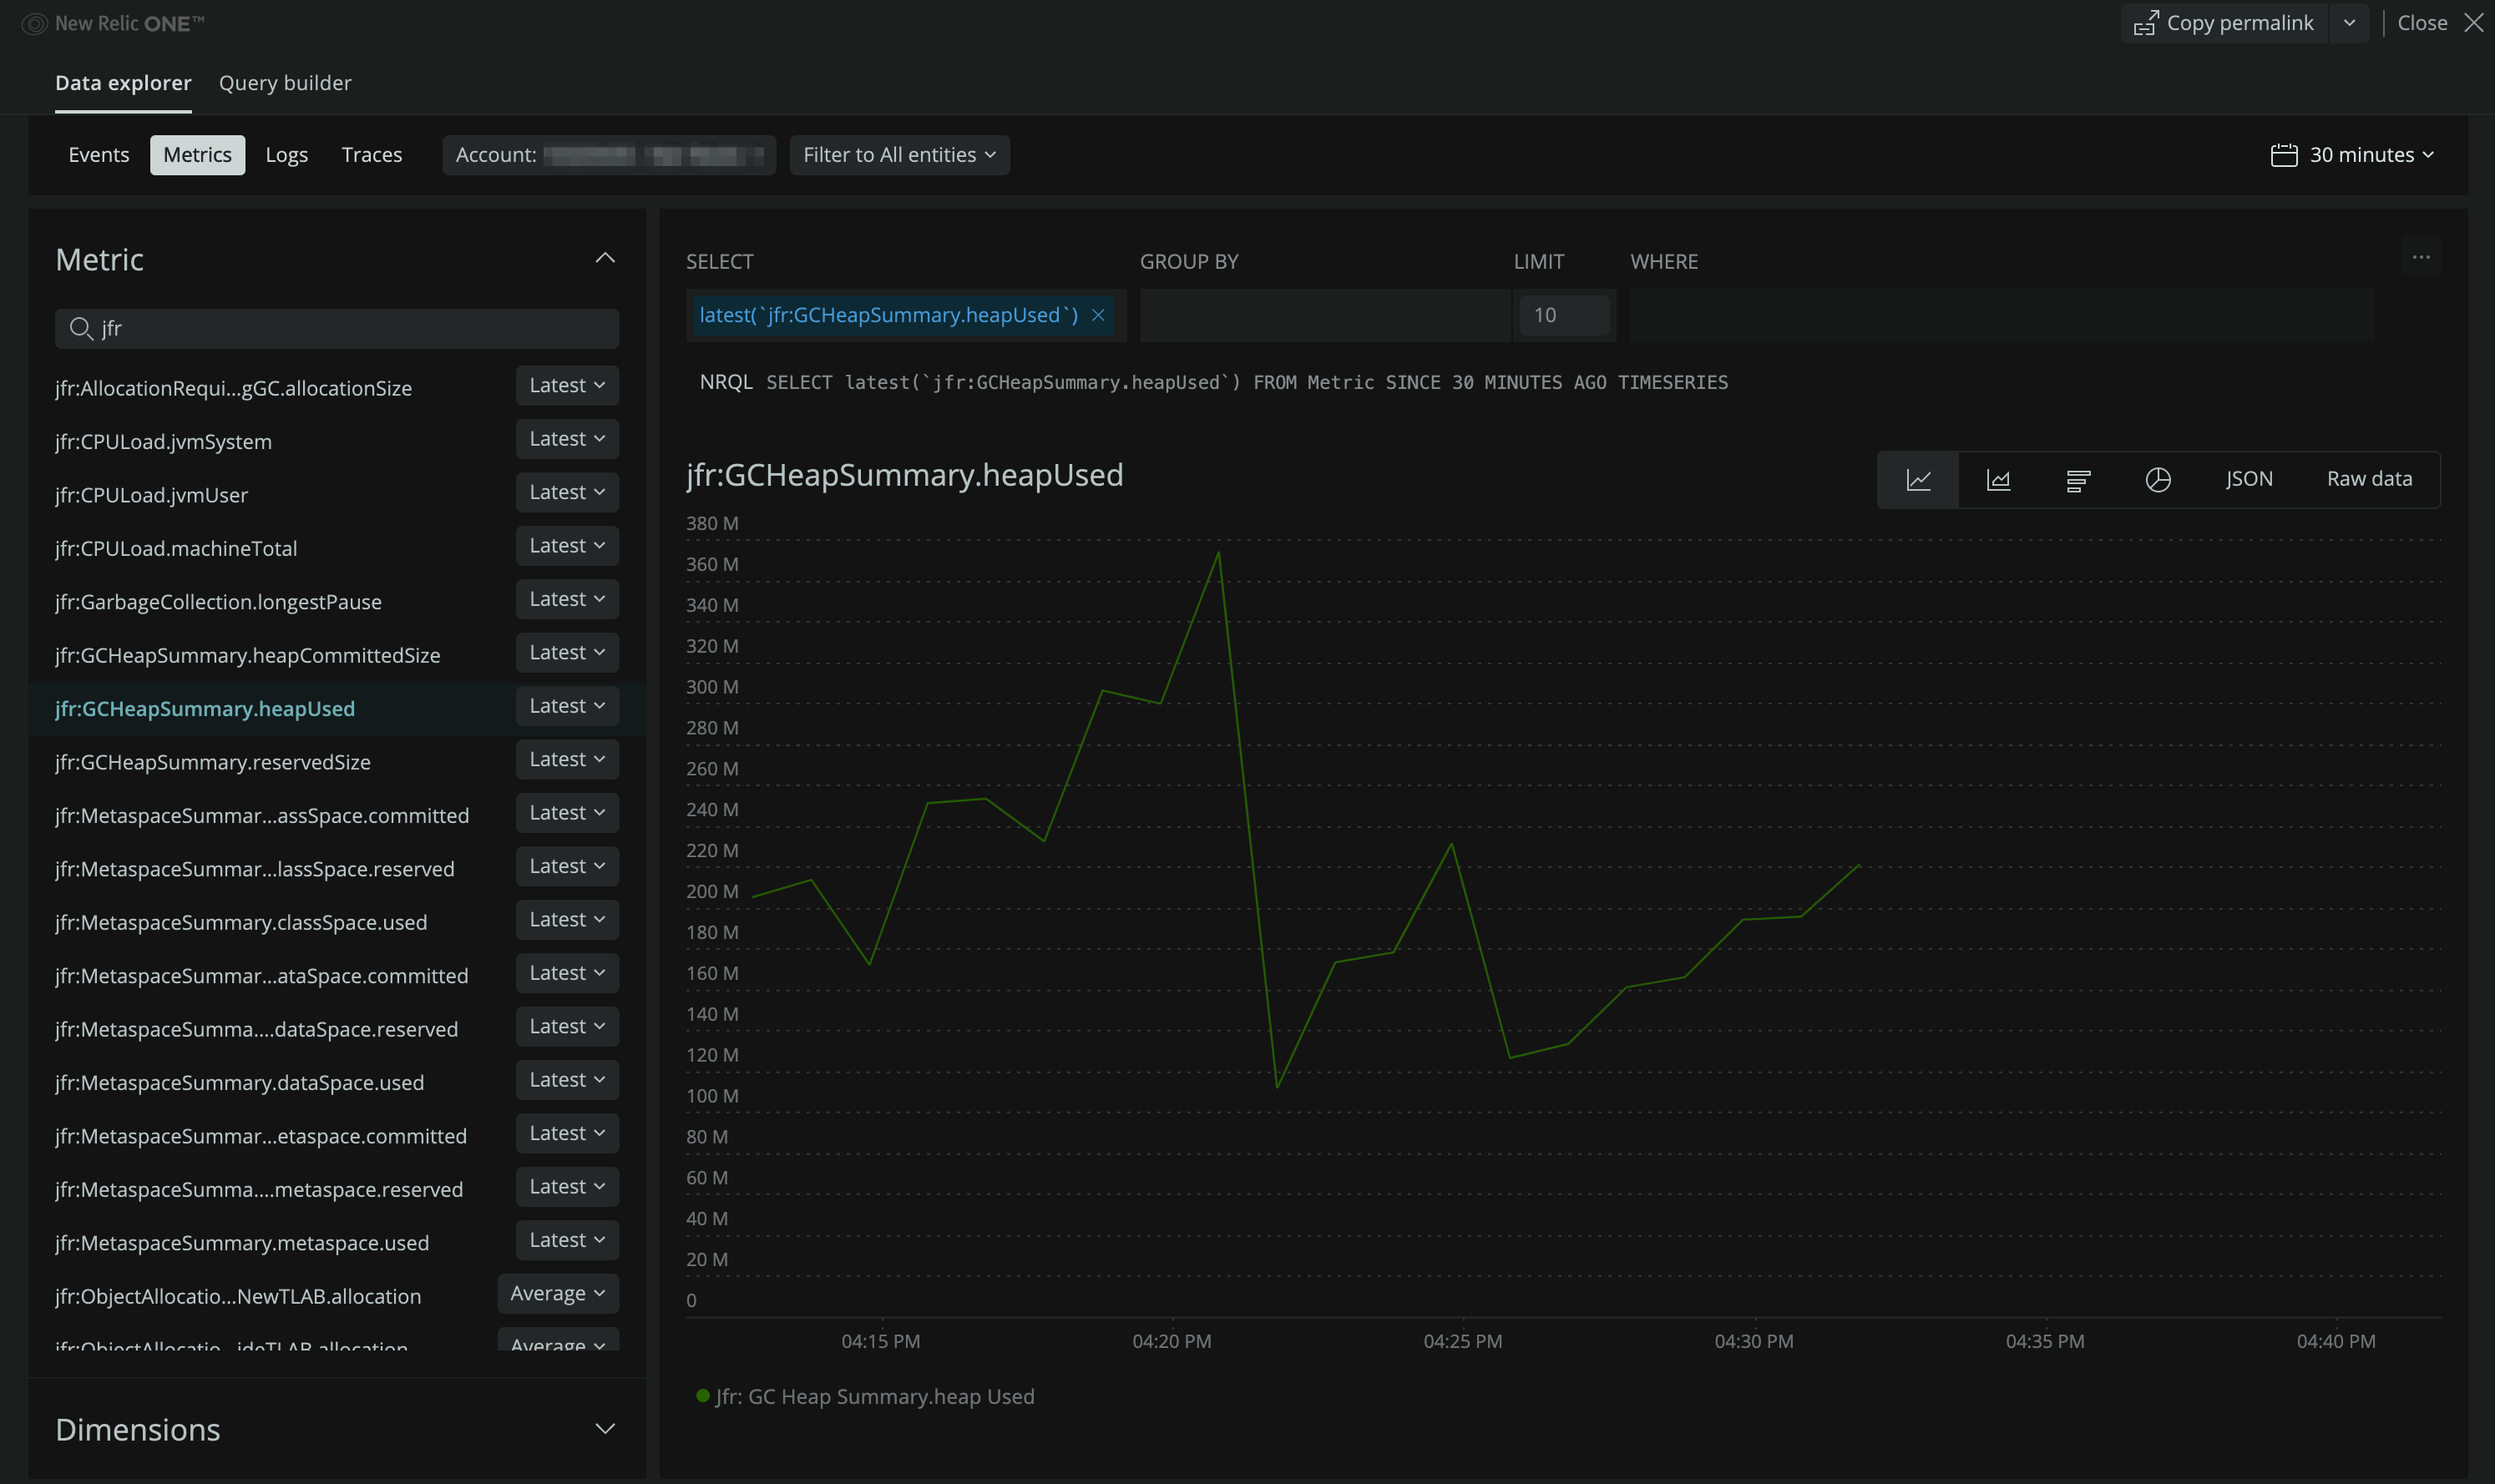This screenshot has width=2495, height=1484.
Task: Switch to Traces data type
Action: coord(371,155)
